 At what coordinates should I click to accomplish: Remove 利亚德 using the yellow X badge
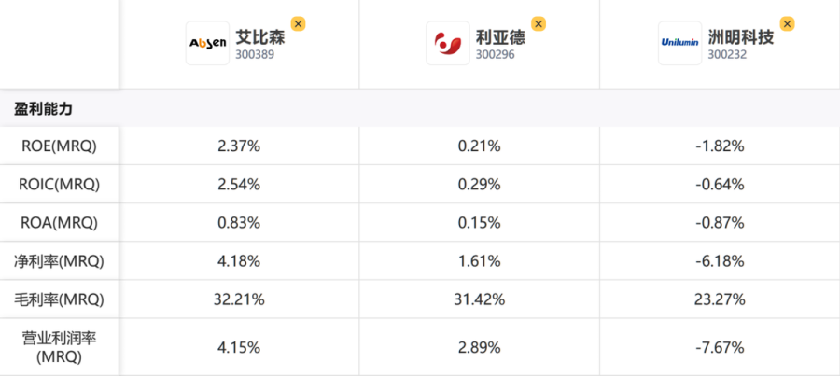coord(539,24)
